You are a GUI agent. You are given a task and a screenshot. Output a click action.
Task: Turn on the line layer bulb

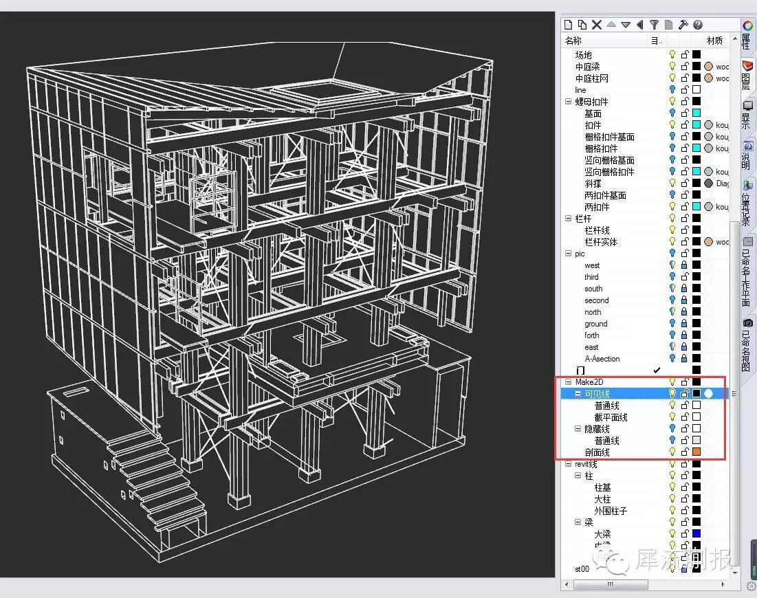pos(672,90)
